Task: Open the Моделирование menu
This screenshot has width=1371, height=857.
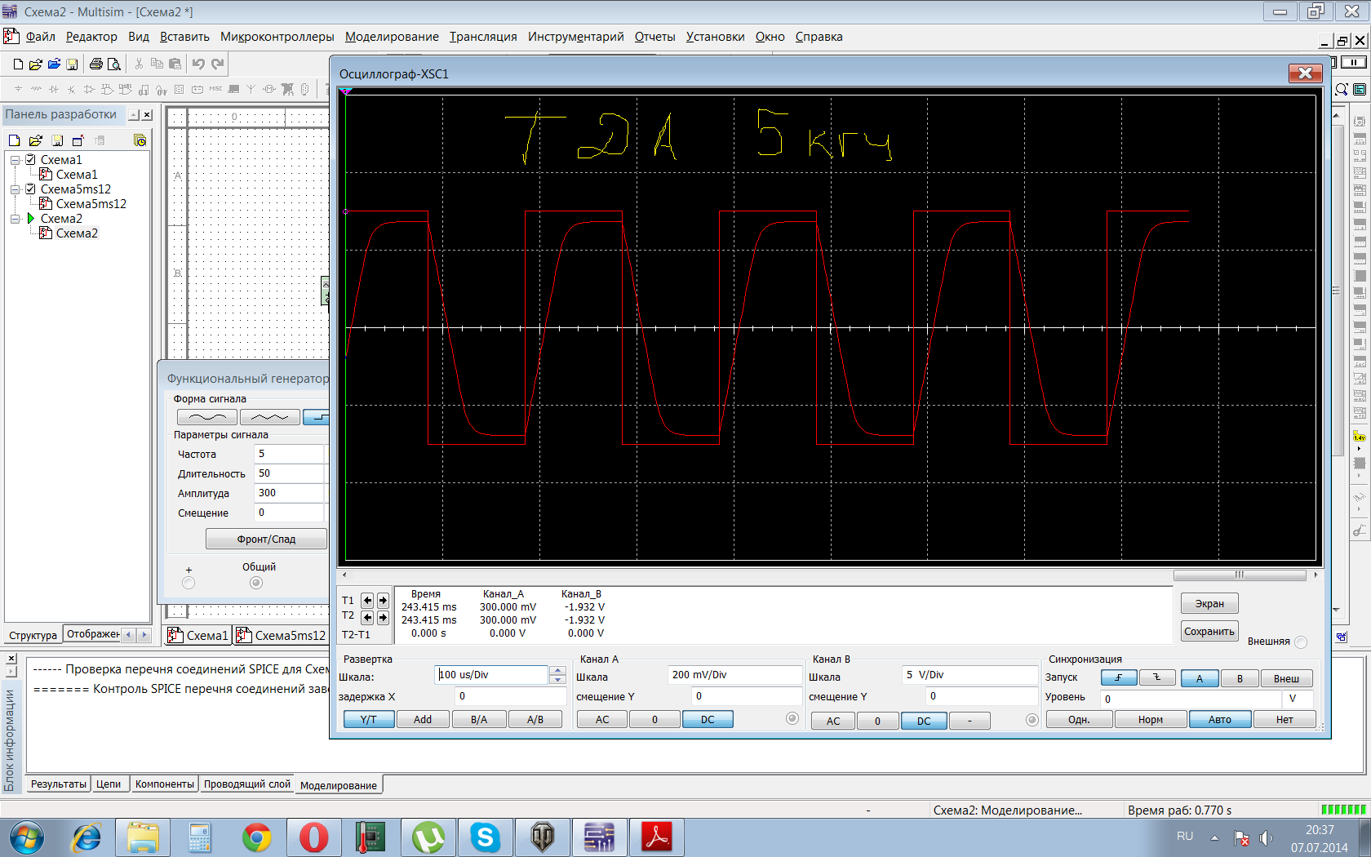Action: pos(392,37)
